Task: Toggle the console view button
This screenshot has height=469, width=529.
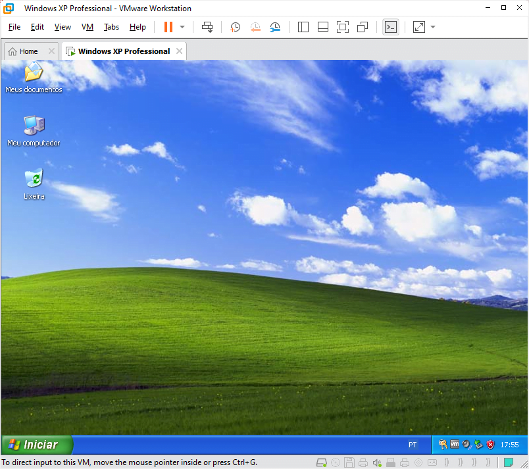Action: tap(391, 27)
